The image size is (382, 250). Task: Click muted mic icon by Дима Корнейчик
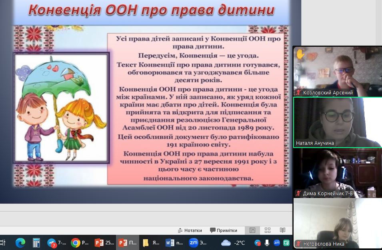[x=298, y=194]
